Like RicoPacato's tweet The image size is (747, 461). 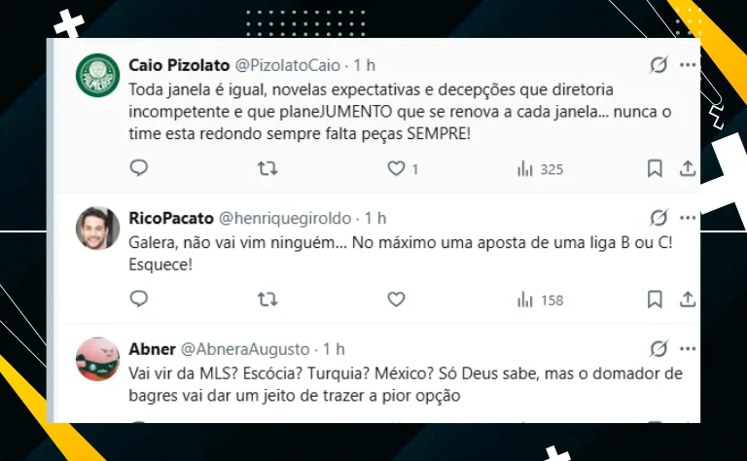[396, 300]
